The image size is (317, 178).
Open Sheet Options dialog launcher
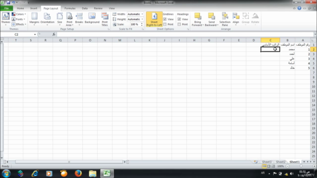[188, 29]
